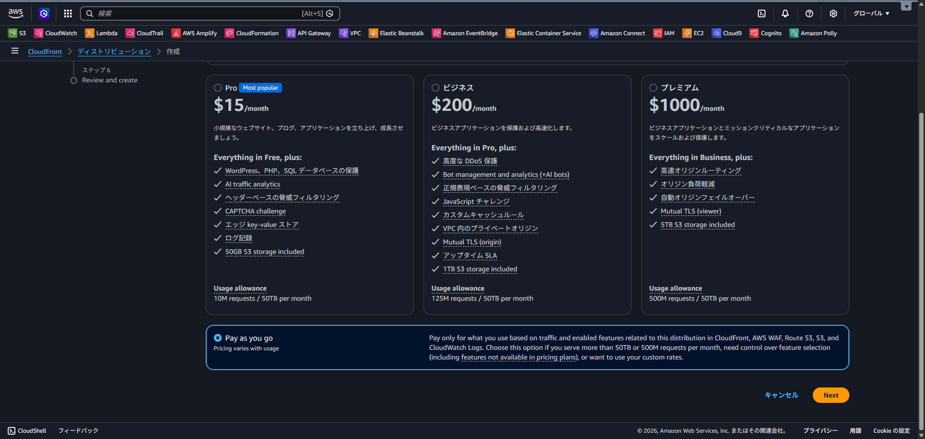Show info for 1TB S3 storage included
The image size is (925, 439).
[x=480, y=269]
